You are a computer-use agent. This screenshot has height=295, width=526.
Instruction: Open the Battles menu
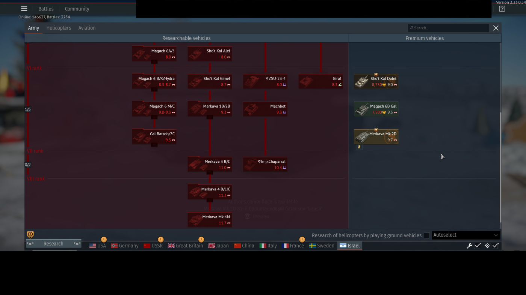pyautogui.click(x=46, y=9)
